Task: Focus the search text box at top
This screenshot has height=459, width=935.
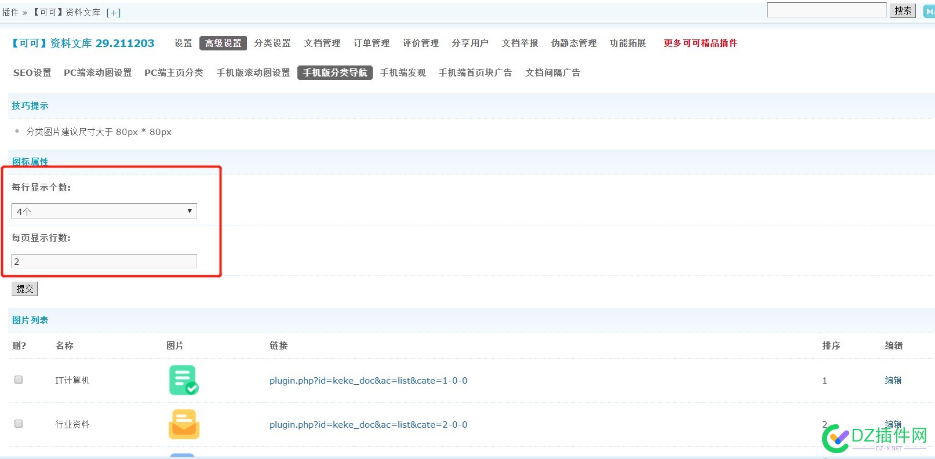Action: coord(827,10)
